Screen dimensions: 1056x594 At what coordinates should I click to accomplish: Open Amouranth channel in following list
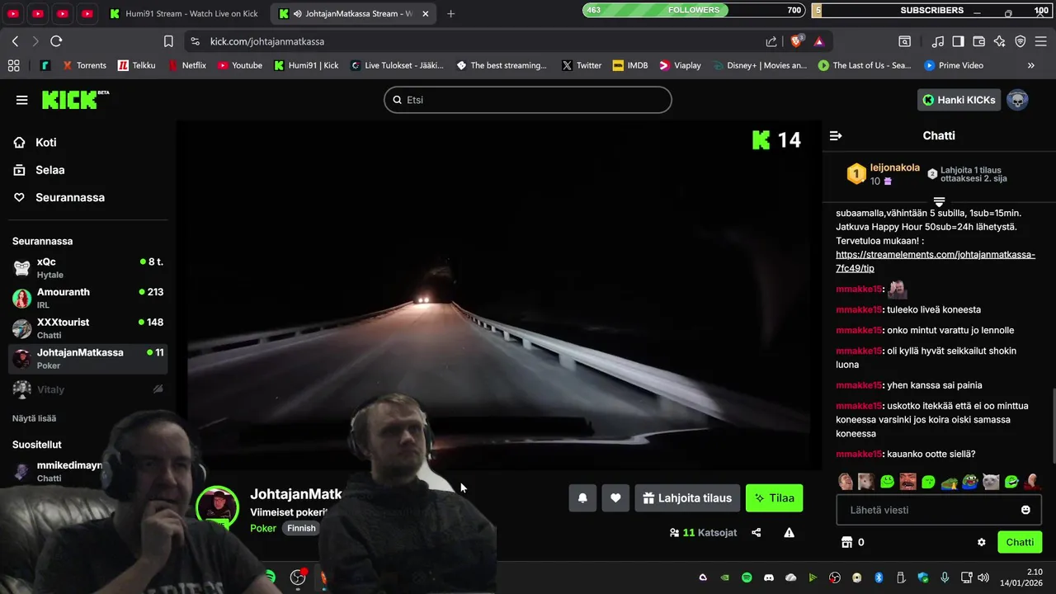[88, 298]
